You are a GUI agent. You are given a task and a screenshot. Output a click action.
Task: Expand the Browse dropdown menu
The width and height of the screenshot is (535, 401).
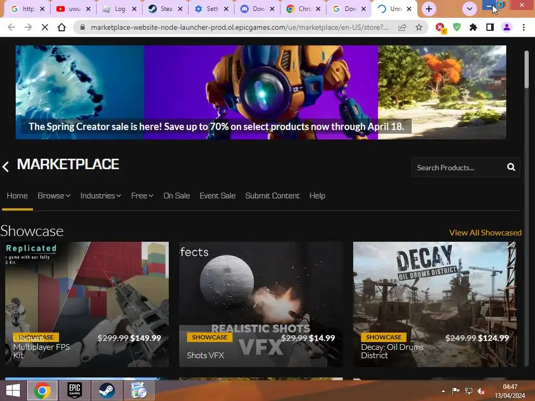[x=54, y=196]
